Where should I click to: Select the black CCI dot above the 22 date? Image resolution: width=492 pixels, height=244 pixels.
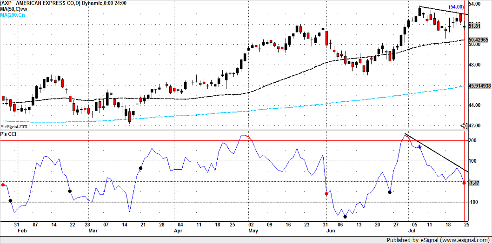(x=70, y=191)
